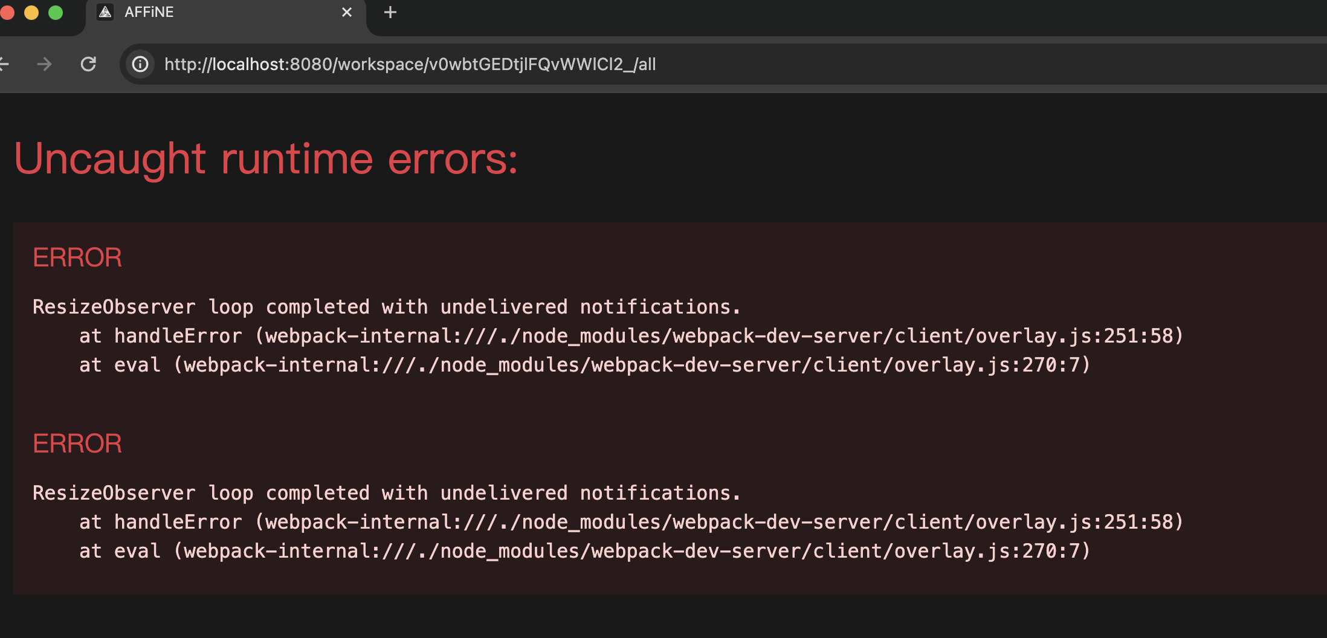The height and width of the screenshot is (638, 1327).
Task: Click first eval overlay.js:270:7 stack line
Action: [x=585, y=365]
